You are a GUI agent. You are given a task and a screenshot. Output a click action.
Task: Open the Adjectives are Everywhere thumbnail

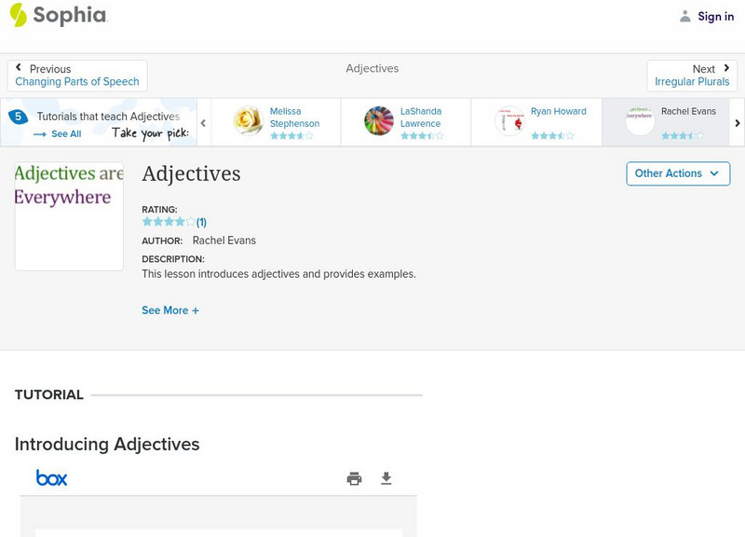click(68, 216)
